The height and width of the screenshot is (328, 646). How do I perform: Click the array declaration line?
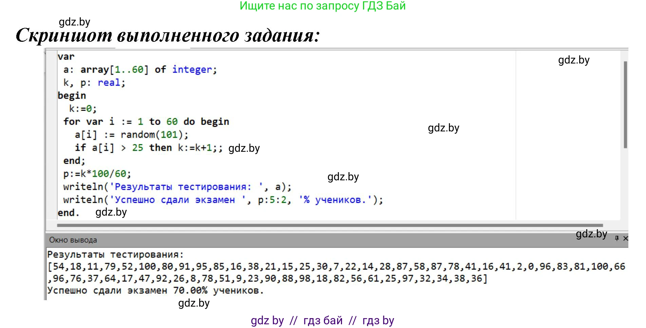click(140, 70)
